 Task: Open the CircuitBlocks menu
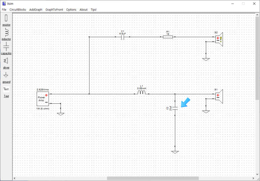pos(18,10)
